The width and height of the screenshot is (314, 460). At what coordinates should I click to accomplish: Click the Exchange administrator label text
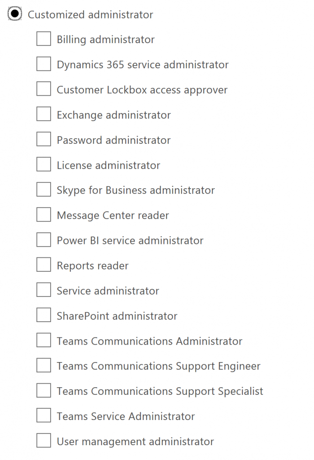pos(113,115)
